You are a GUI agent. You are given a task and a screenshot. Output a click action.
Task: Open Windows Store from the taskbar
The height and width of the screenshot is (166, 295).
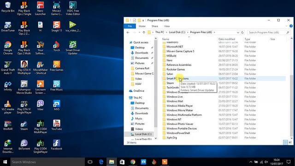pos(122,162)
